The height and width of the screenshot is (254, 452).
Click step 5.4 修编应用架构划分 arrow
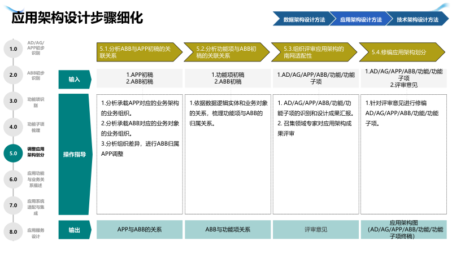click(x=402, y=52)
